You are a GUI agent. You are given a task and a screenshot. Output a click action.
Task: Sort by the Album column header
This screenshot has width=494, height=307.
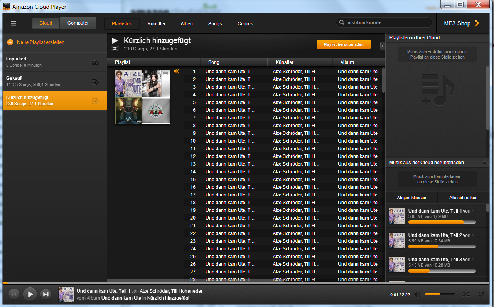tap(359, 62)
